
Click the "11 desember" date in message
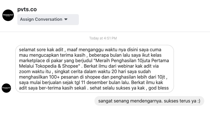tap(94, 83)
